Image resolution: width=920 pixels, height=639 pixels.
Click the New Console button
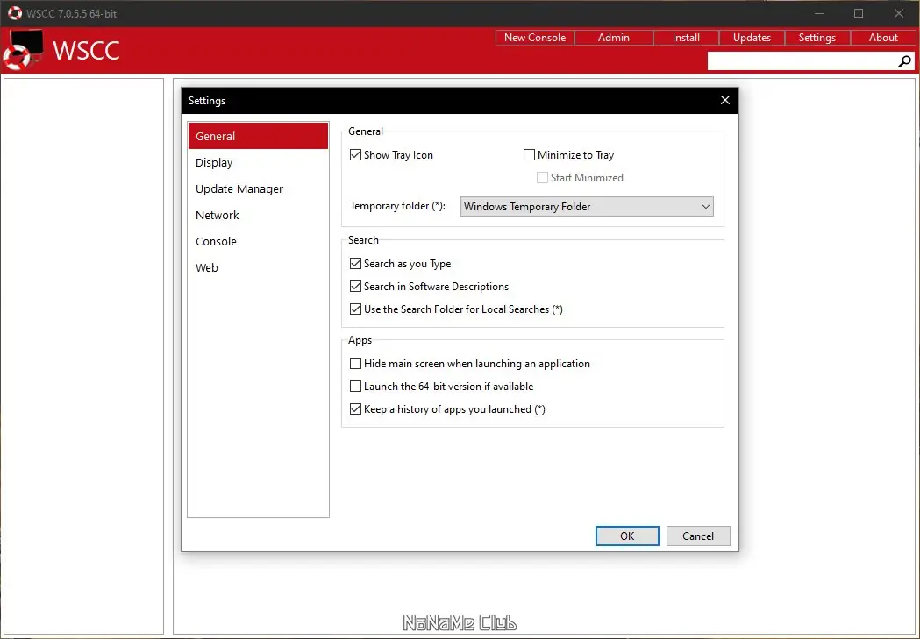point(534,37)
